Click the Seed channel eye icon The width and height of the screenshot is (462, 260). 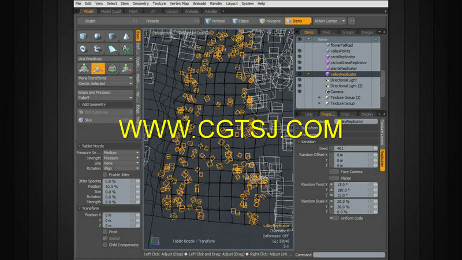click(x=375, y=148)
